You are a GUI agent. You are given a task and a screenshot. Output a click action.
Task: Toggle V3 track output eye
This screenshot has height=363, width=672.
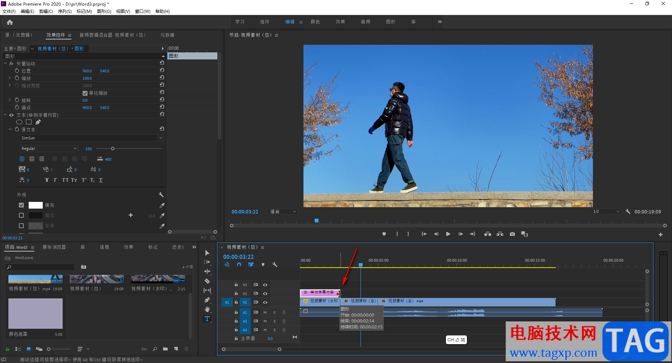[x=265, y=285]
